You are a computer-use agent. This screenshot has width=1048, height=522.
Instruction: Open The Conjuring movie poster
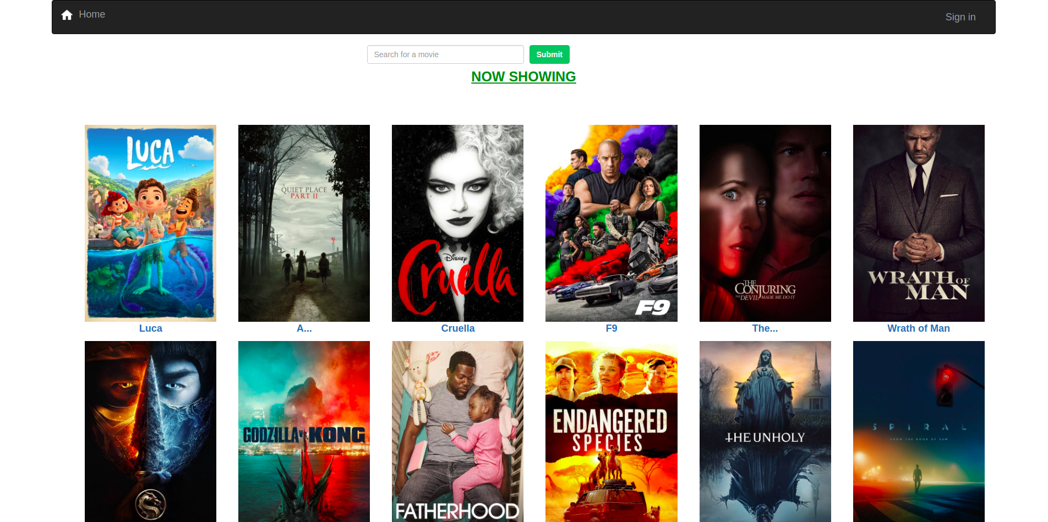click(x=765, y=223)
